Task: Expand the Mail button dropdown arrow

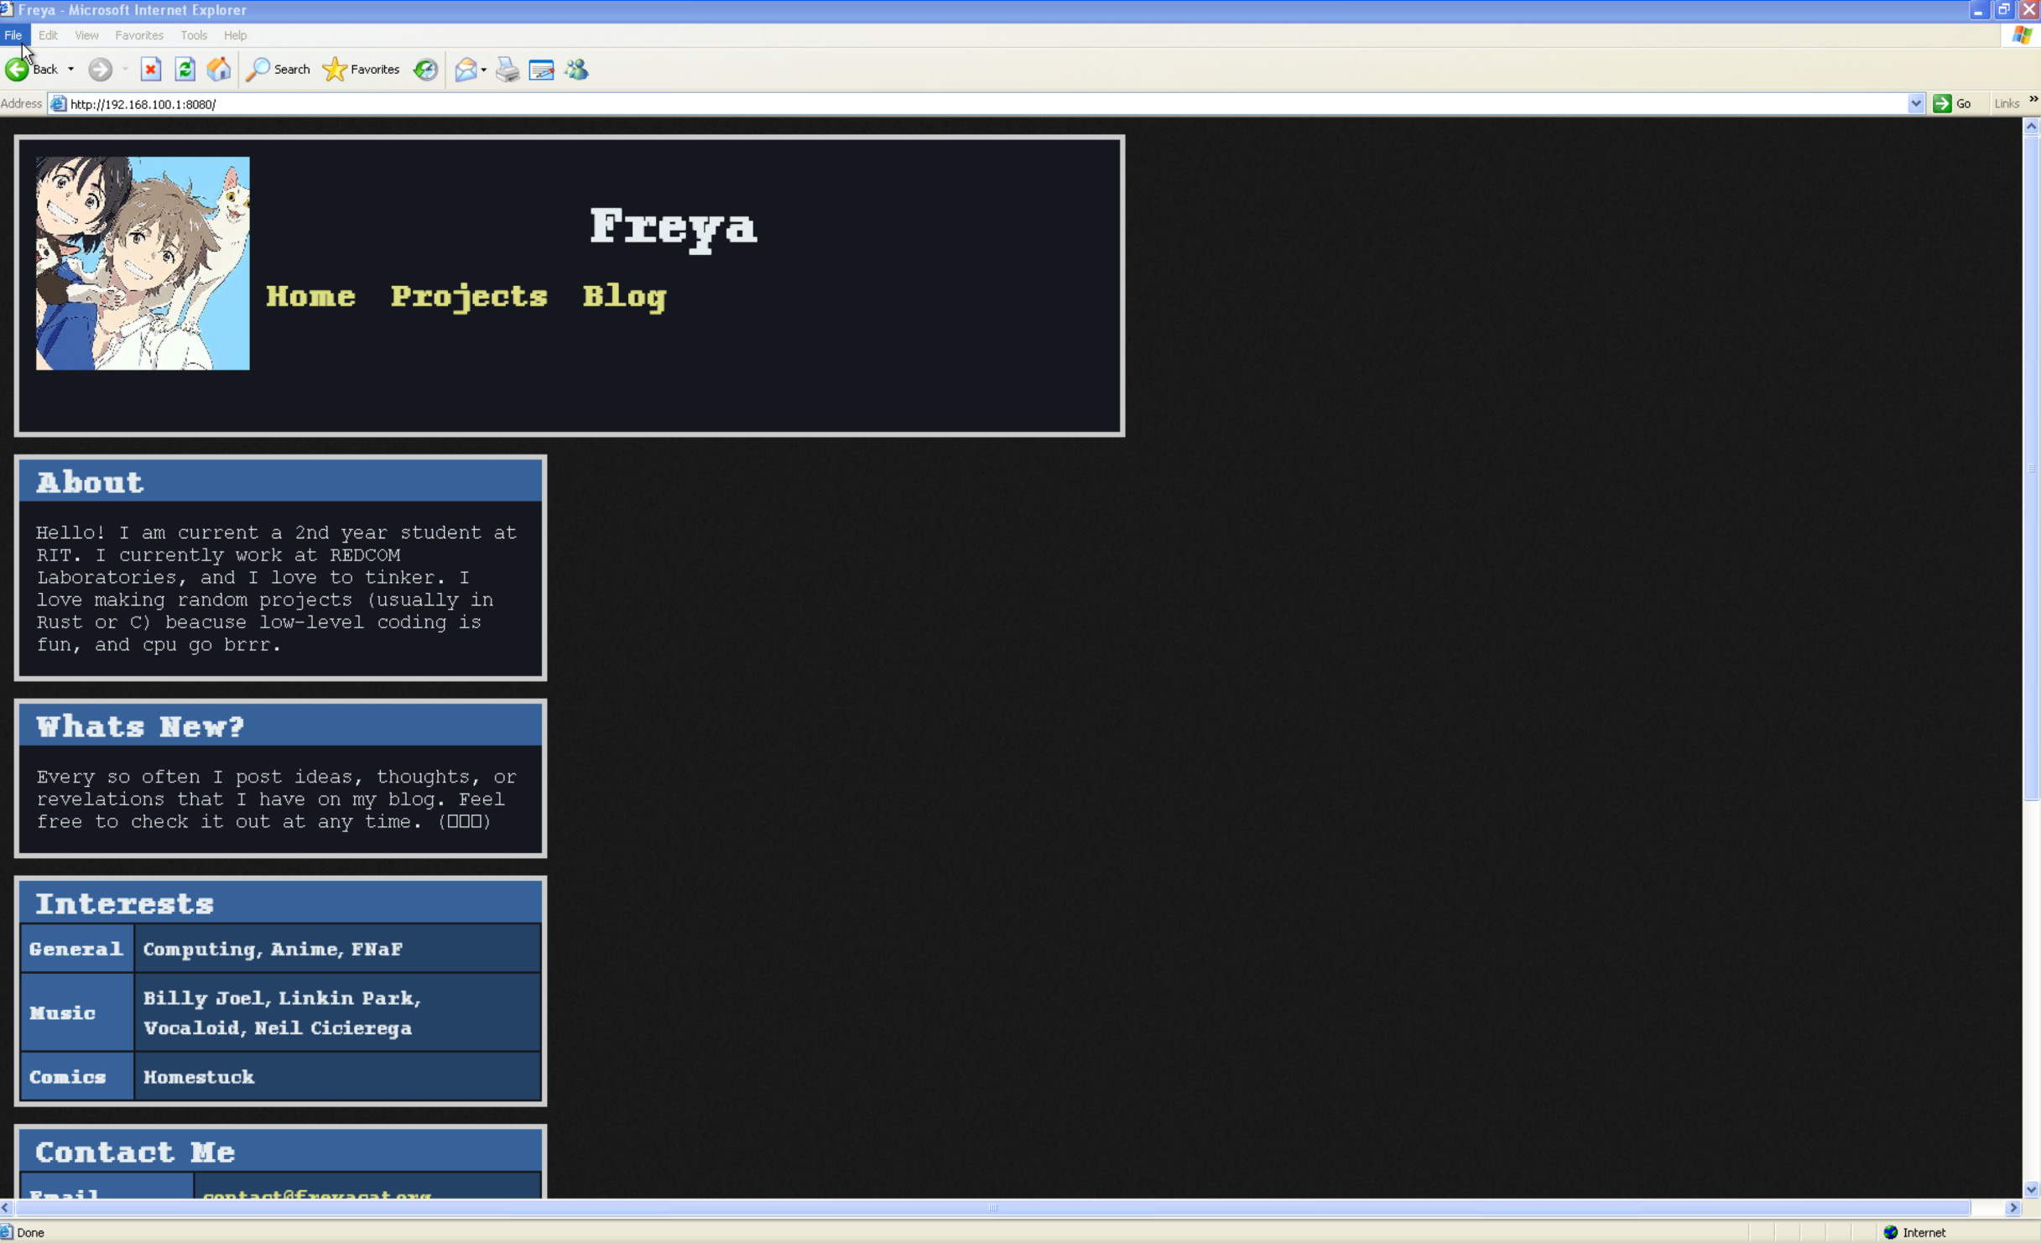Action: click(484, 70)
